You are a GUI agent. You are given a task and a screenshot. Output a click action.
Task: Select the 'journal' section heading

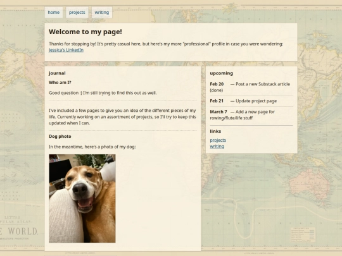[57, 73]
